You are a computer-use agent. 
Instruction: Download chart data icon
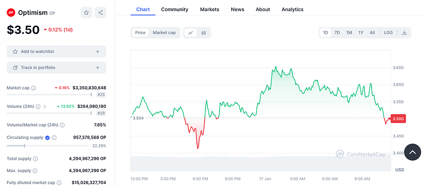click(405, 33)
